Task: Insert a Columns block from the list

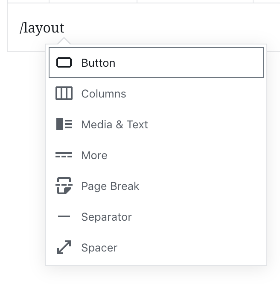Action: [x=104, y=94]
